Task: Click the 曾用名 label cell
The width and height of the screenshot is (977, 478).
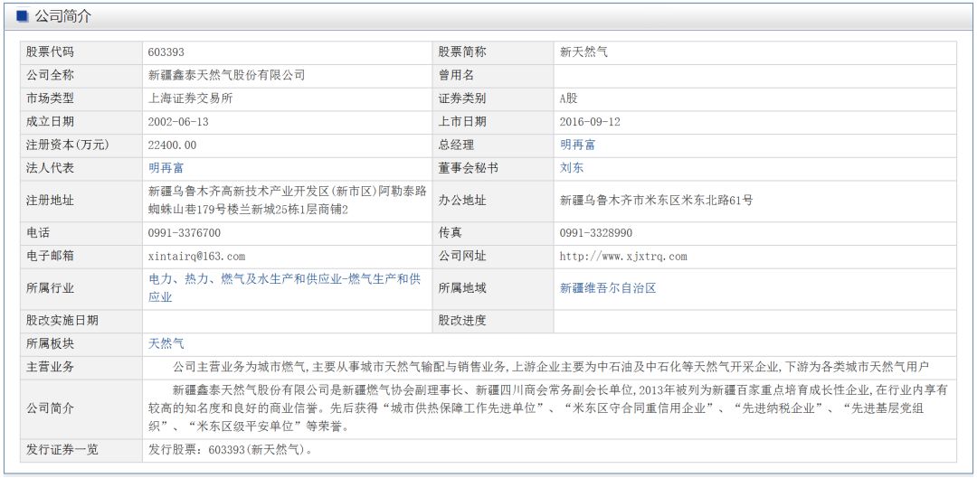Action: pos(493,75)
